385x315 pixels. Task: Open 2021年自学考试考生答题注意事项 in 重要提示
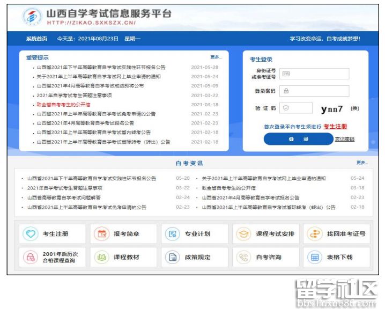point(74,96)
